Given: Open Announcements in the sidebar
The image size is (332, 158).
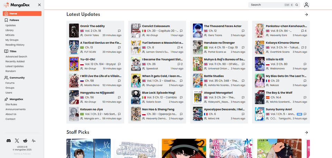Looking at the screenshot, I should 16,109.
